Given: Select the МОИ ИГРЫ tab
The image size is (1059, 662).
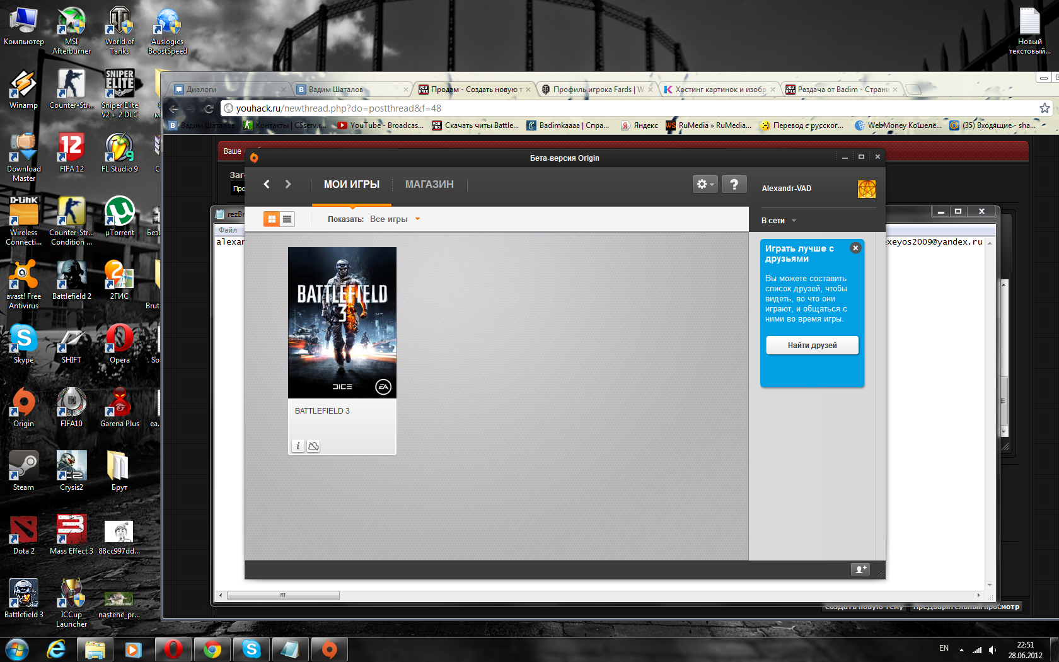Looking at the screenshot, I should pyautogui.click(x=351, y=184).
